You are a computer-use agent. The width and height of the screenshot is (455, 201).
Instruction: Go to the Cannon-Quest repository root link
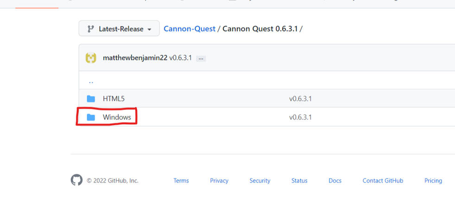190,29
